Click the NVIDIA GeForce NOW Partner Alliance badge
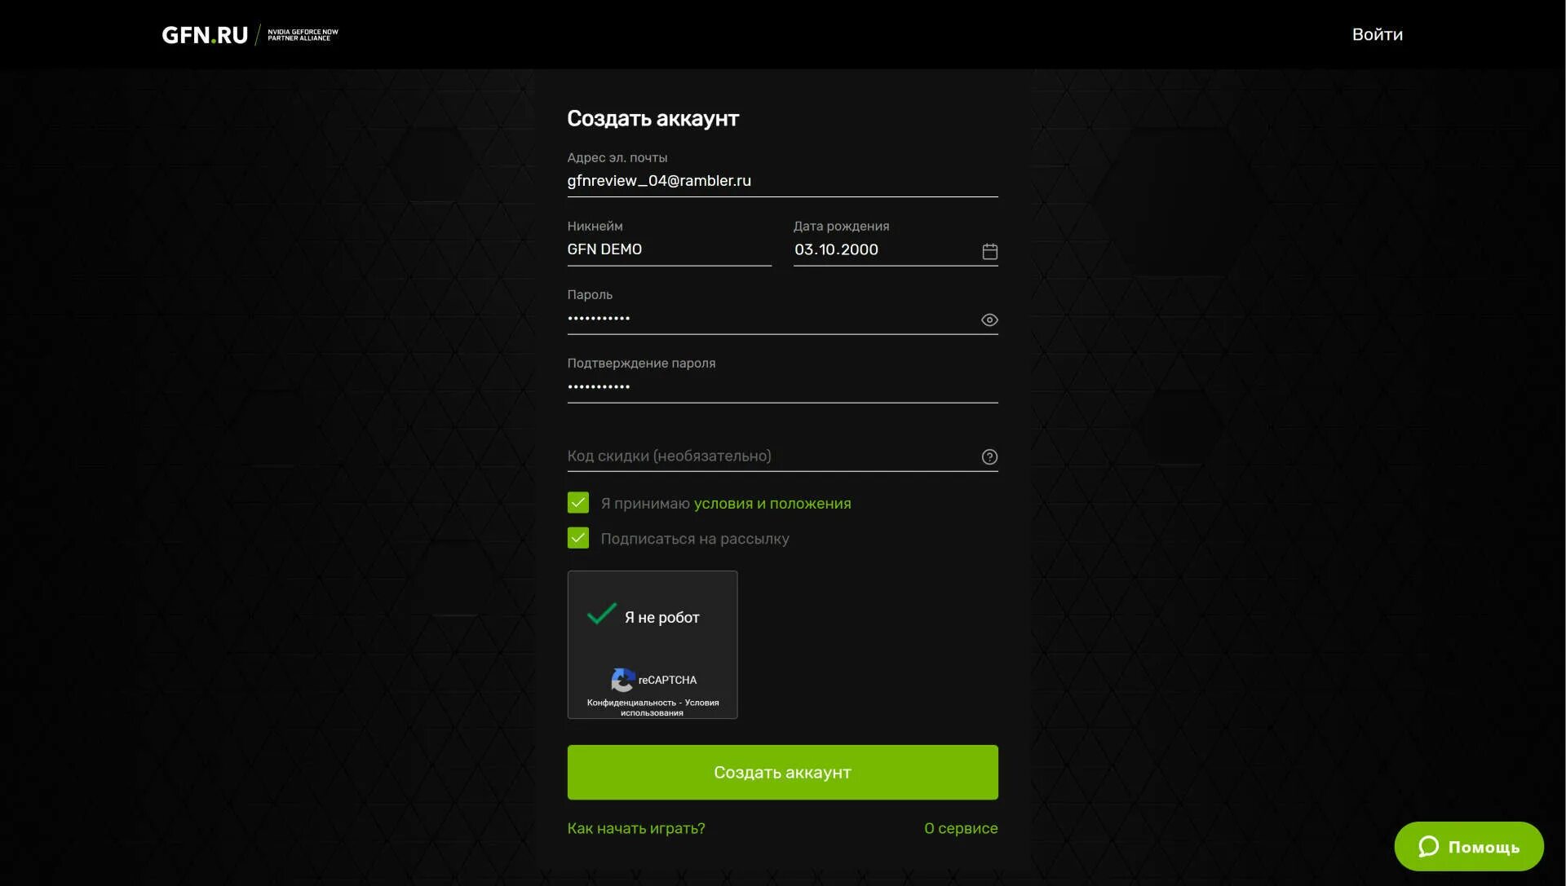The width and height of the screenshot is (1566, 886). point(303,35)
